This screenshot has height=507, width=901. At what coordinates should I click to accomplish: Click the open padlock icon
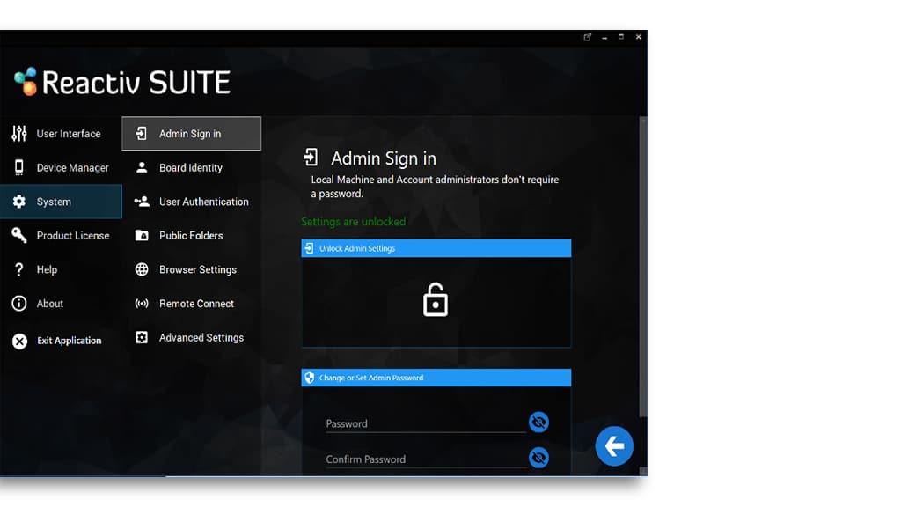[x=436, y=299]
